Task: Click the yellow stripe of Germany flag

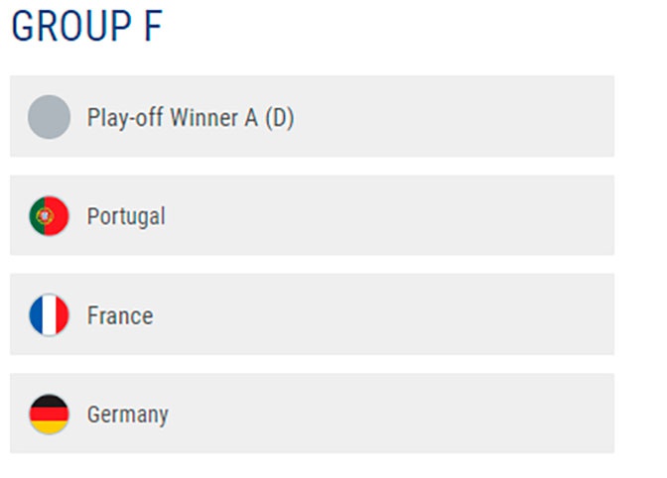Action: pyautogui.click(x=49, y=427)
